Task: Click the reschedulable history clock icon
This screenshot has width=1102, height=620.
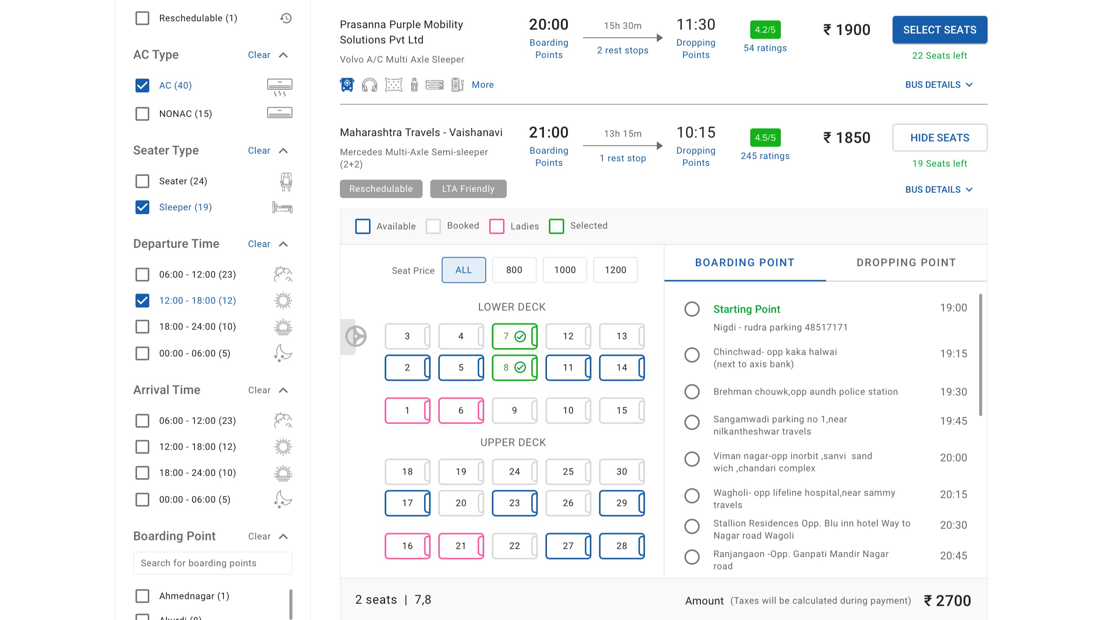Action: [286, 18]
